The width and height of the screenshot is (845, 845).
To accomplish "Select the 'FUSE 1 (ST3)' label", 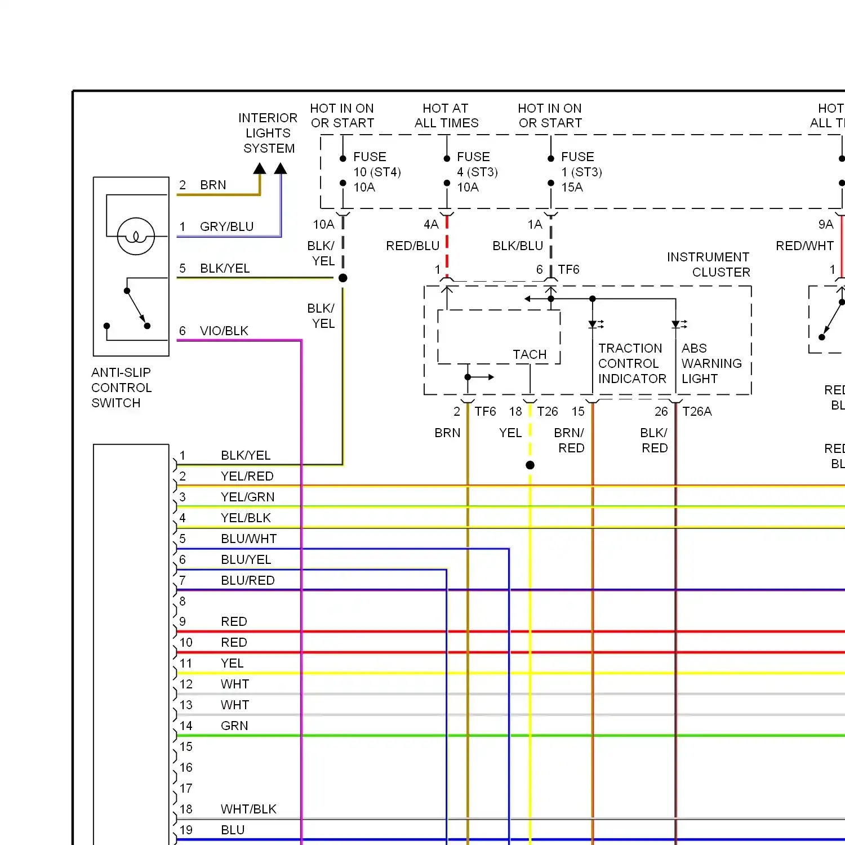I will pyautogui.click(x=581, y=164).
